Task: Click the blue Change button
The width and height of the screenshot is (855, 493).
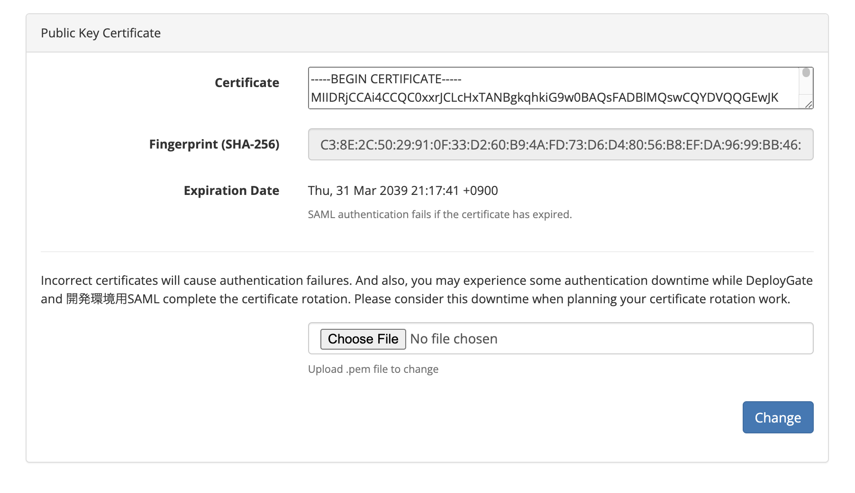Action: 777,417
